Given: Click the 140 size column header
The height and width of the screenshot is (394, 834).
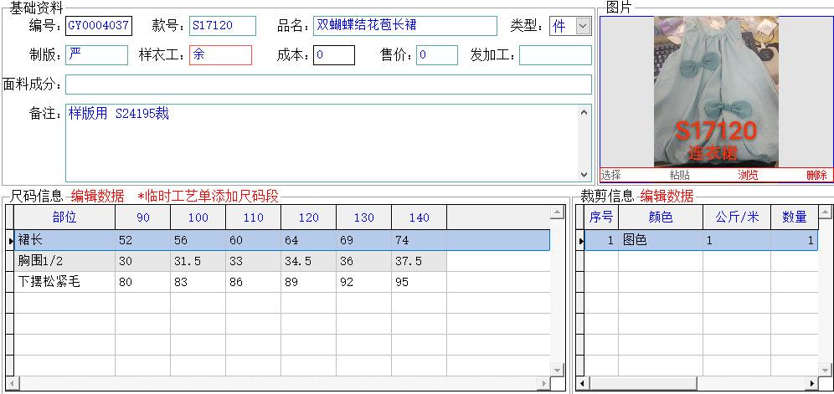Looking at the screenshot, I should pyautogui.click(x=420, y=217).
